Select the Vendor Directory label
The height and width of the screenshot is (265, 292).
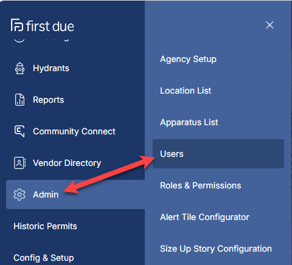pos(67,163)
